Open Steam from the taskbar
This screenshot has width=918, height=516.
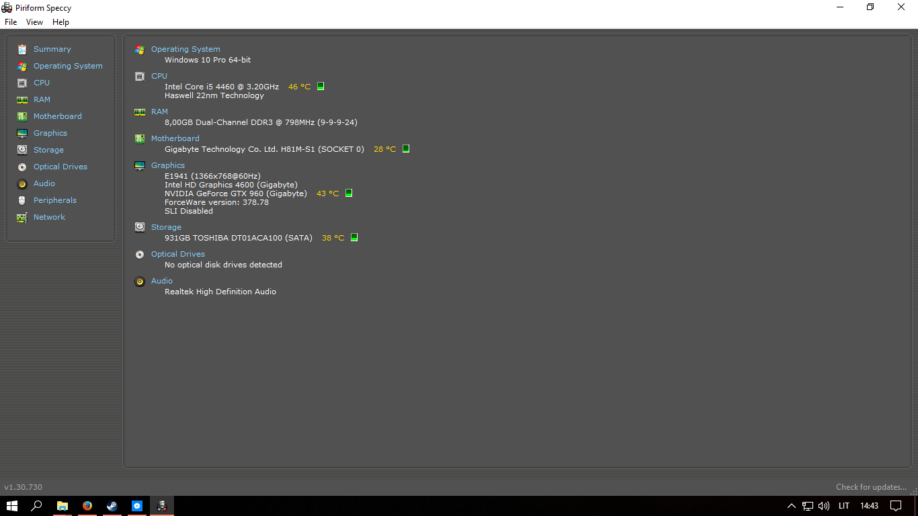[112, 506]
